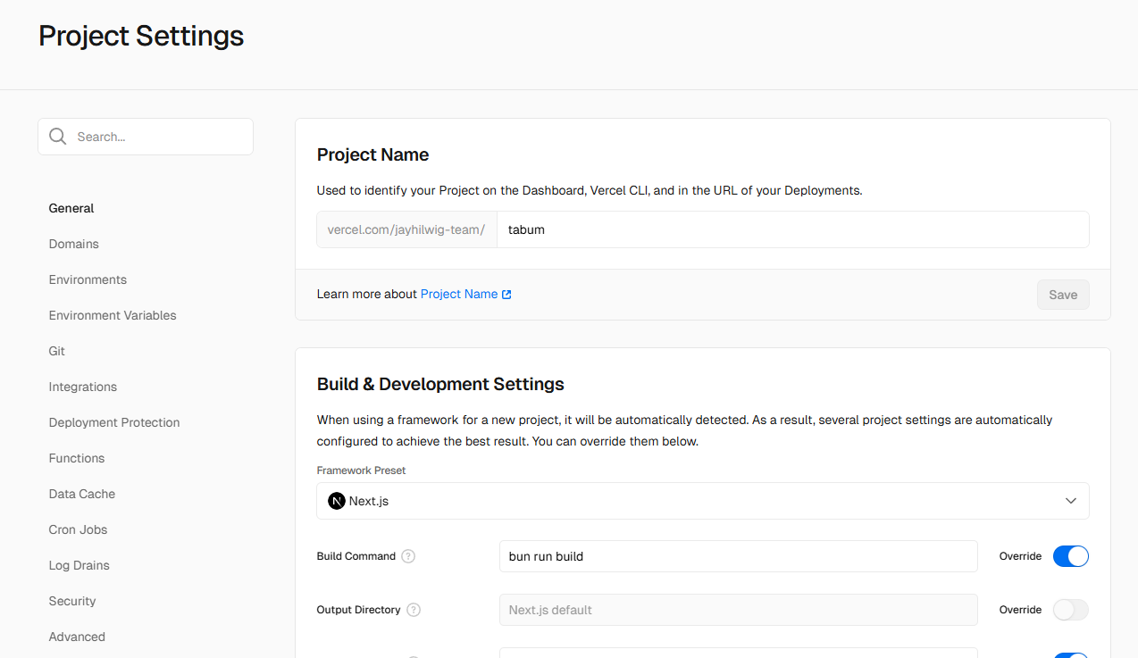
Task: Click the project name field containing tabum
Action: 791,229
